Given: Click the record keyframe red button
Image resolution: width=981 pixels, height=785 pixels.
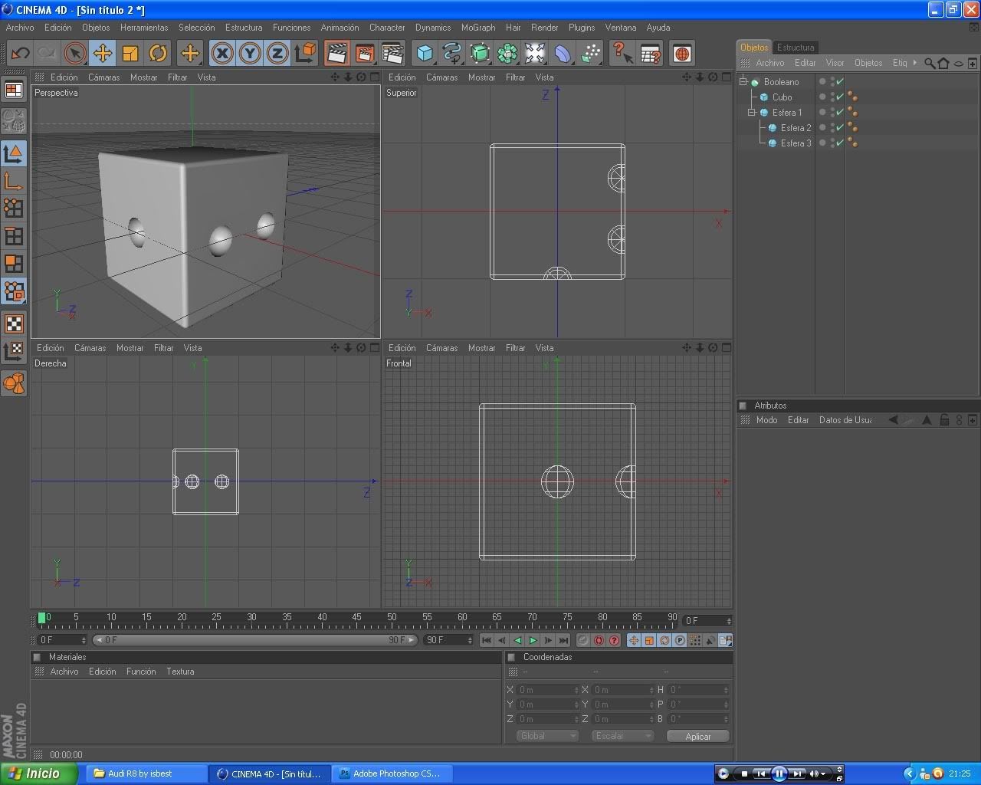Looking at the screenshot, I should [x=599, y=640].
